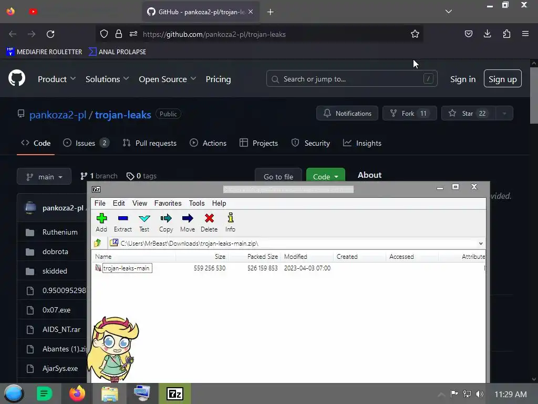
Task: Click the Notifications button
Action: (x=347, y=114)
